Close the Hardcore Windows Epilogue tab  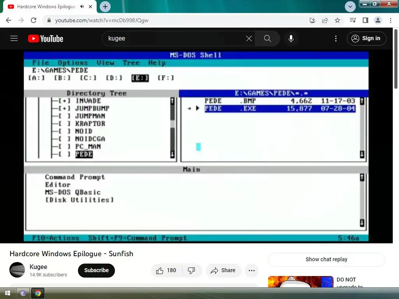(x=90, y=7)
